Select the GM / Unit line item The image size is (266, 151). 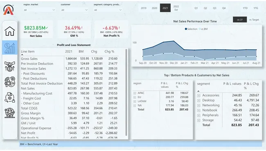pyautogui.click(x=28, y=123)
